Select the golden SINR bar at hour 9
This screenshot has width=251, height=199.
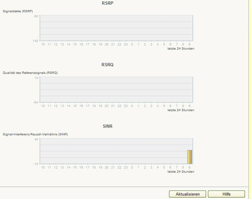click(190, 157)
